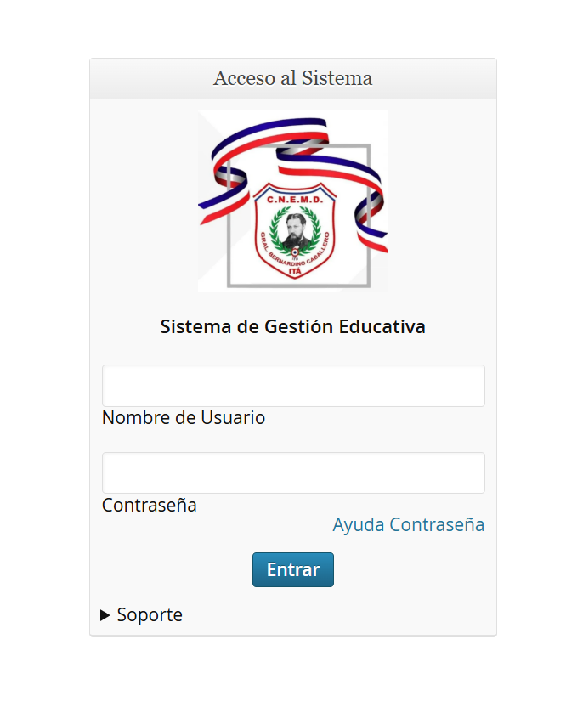Open the Ayuda Contraseña link

point(408,525)
